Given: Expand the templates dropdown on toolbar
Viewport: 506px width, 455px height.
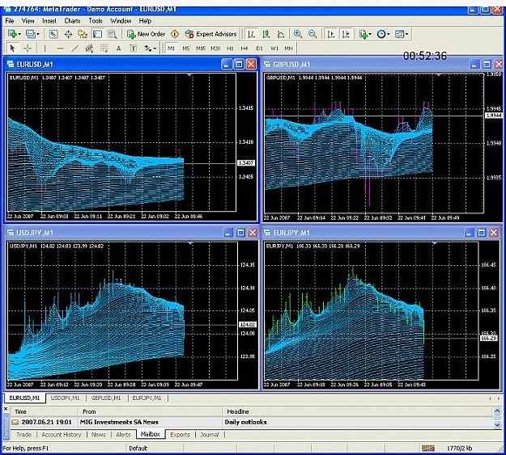Looking at the screenshot, I should [407, 34].
